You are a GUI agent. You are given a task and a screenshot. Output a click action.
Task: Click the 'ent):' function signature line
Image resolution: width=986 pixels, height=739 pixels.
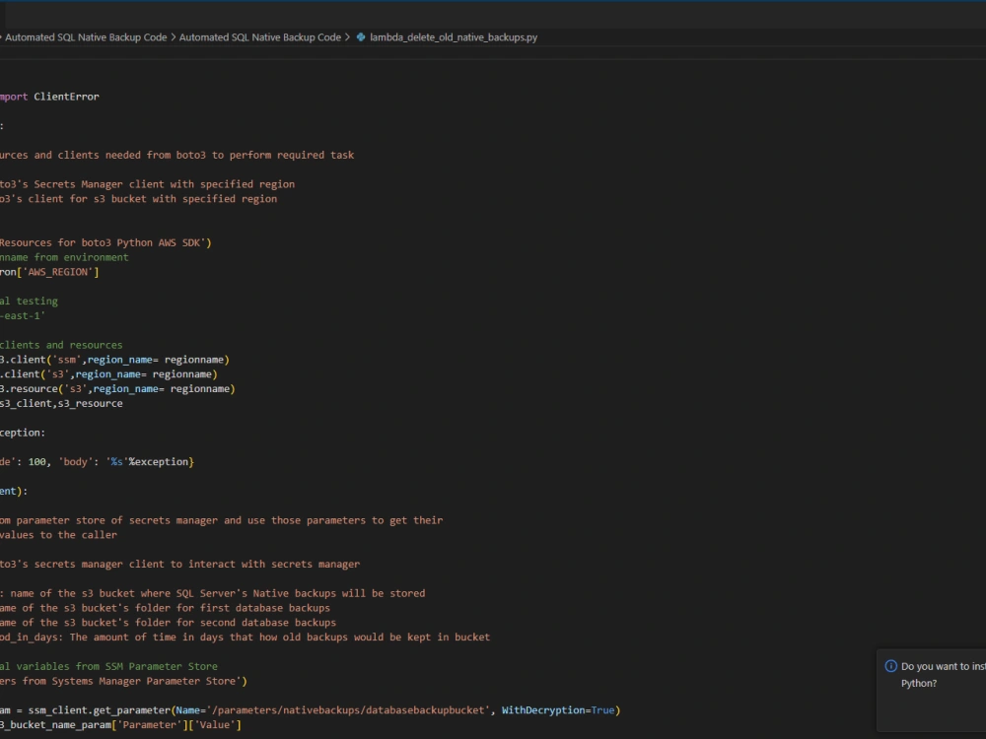(14, 491)
